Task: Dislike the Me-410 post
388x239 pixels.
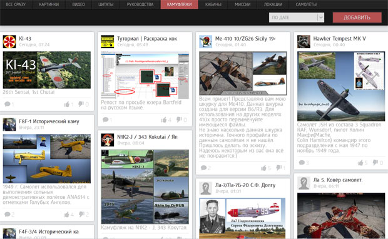Action: click(x=280, y=168)
